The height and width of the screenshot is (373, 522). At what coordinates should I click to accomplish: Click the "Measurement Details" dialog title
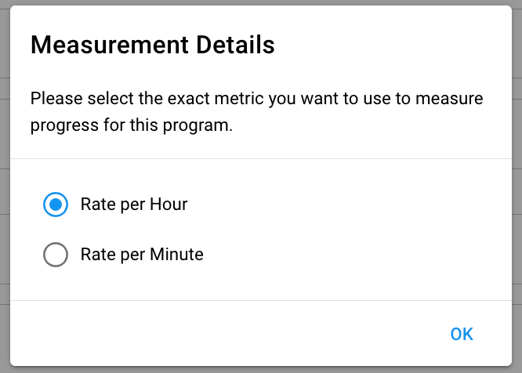click(152, 45)
